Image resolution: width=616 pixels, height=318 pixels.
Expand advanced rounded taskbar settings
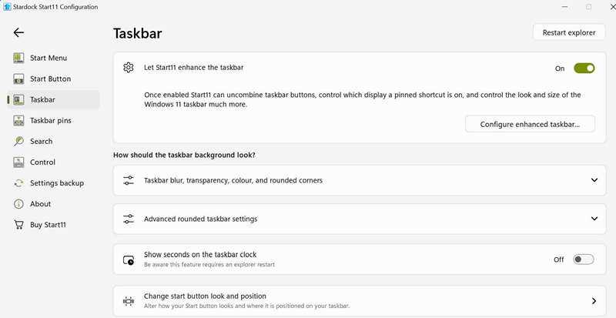tap(594, 219)
